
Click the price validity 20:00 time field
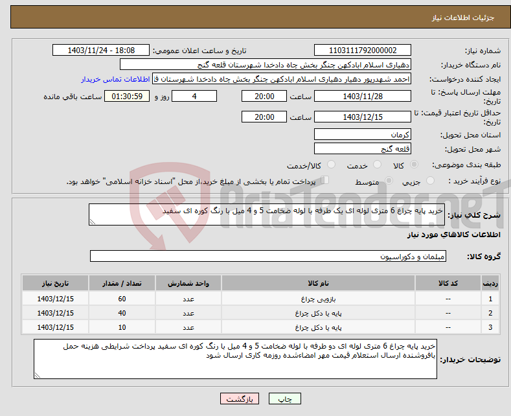pyautogui.click(x=264, y=117)
